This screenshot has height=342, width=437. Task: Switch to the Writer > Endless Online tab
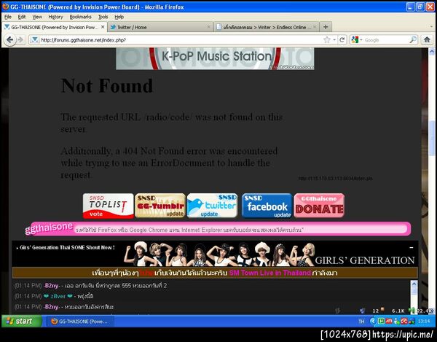pyautogui.click(x=266, y=27)
